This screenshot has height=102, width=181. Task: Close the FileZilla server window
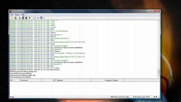pos(157,11)
